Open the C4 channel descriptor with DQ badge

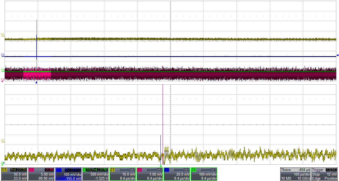(x=95, y=174)
